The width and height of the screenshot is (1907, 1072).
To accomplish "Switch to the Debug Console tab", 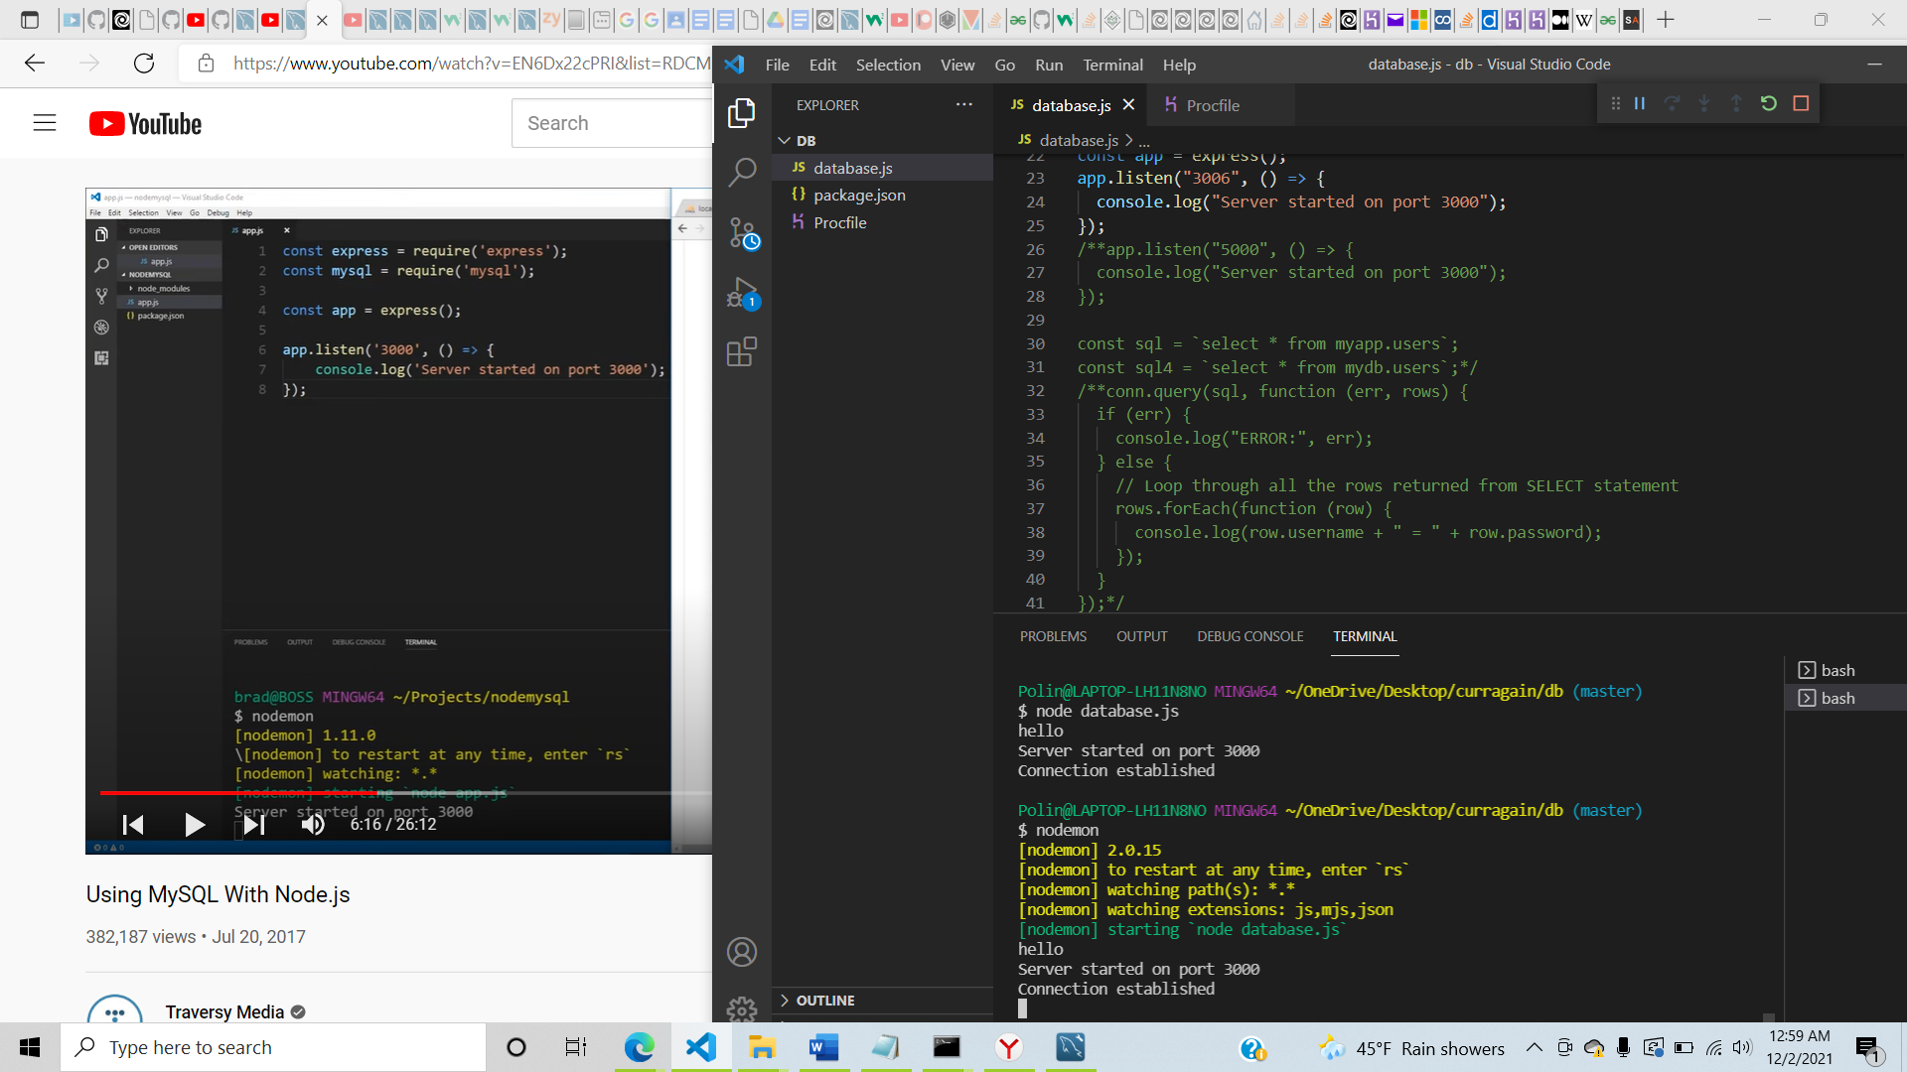I will click(1249, 636).
